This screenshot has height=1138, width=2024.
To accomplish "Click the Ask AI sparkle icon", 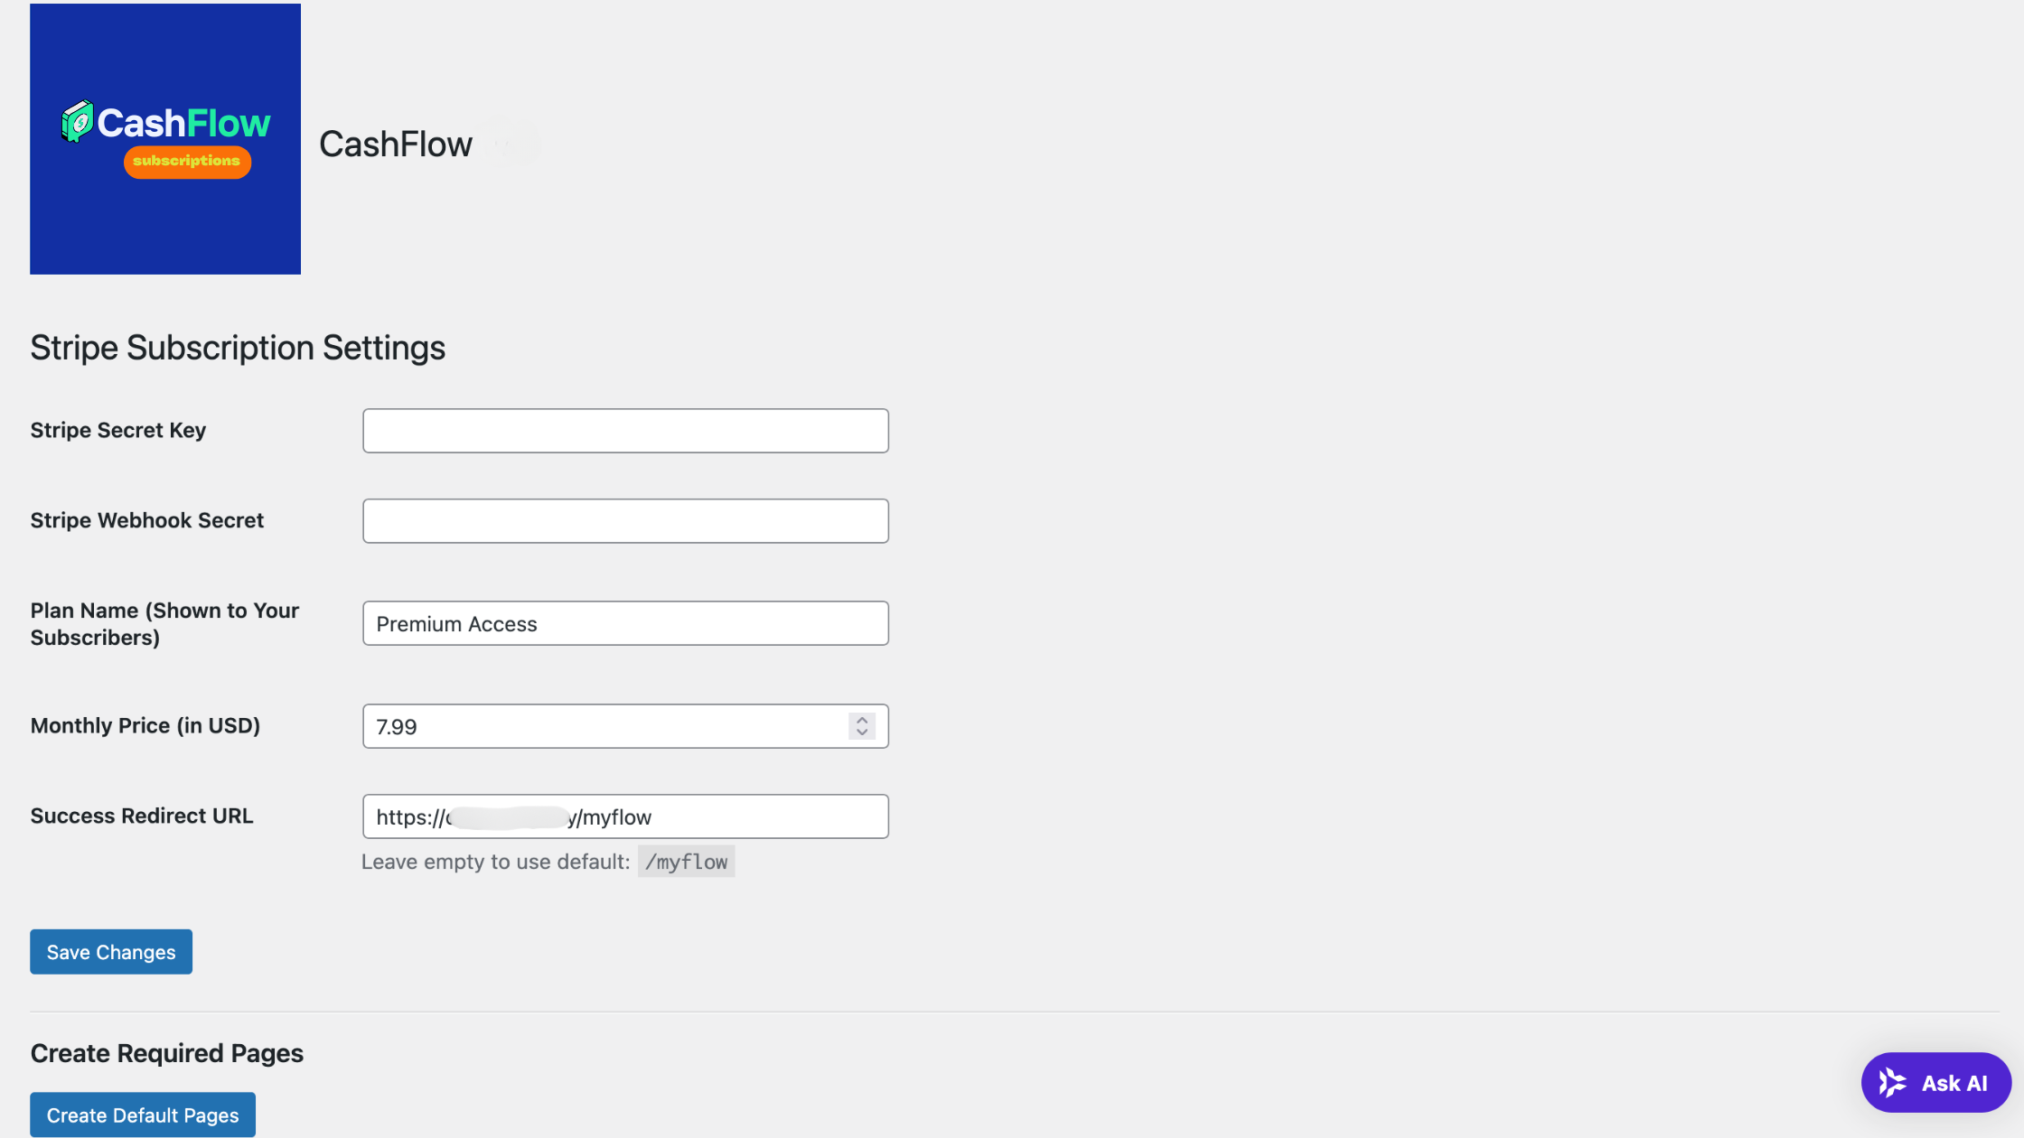I will [x=1892, y=1082].
